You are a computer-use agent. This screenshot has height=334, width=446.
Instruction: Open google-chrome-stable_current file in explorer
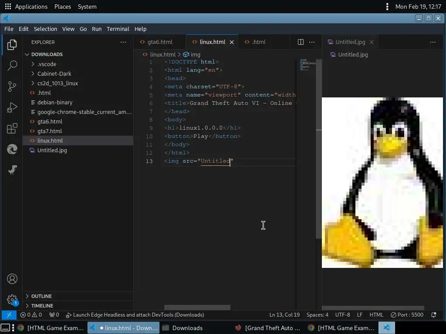78,112
